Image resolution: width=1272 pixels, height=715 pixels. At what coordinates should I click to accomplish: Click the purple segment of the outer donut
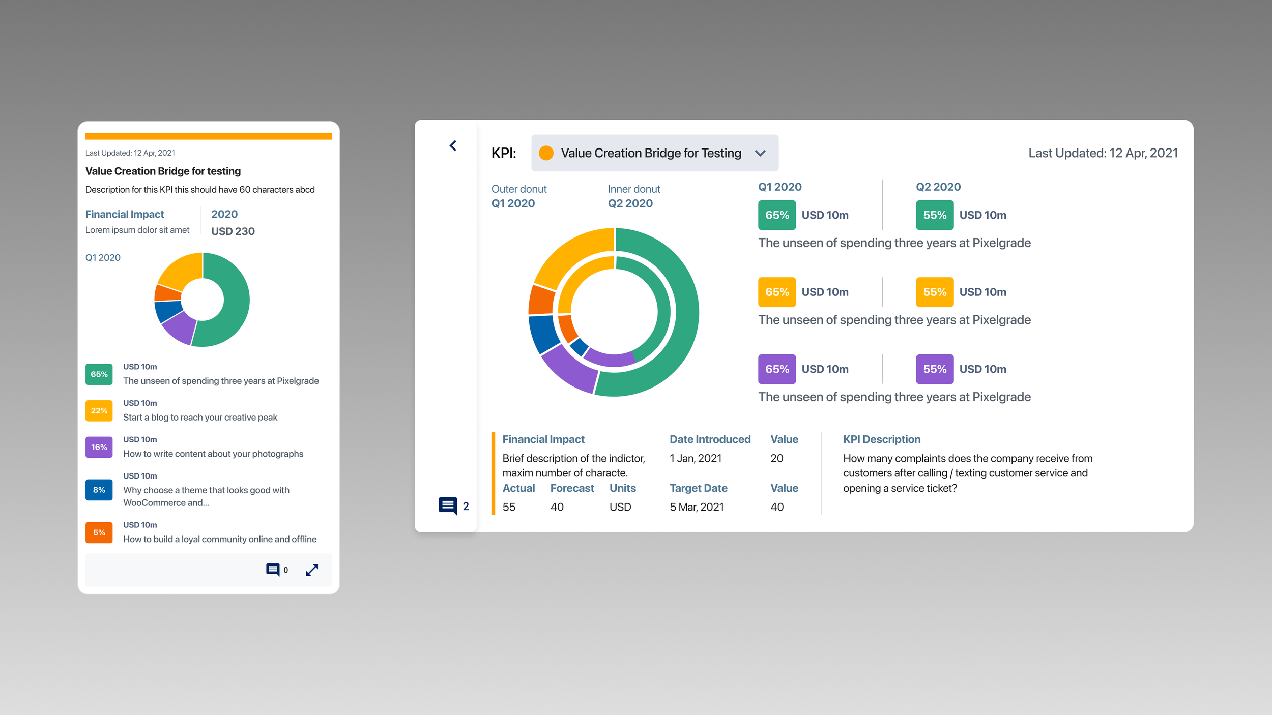[569, 373]
